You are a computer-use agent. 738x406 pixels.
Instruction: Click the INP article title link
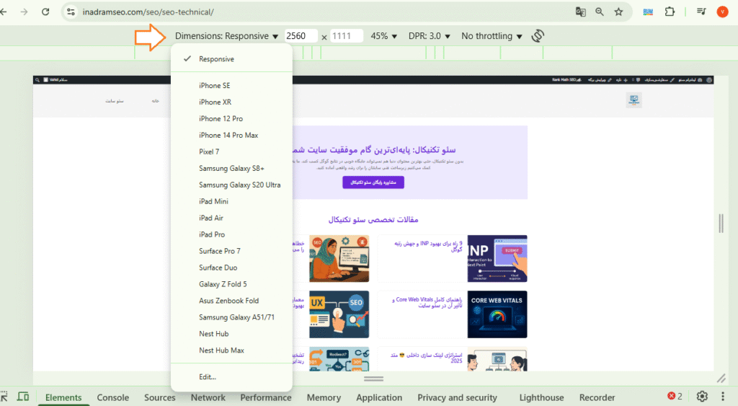[428, 247]
